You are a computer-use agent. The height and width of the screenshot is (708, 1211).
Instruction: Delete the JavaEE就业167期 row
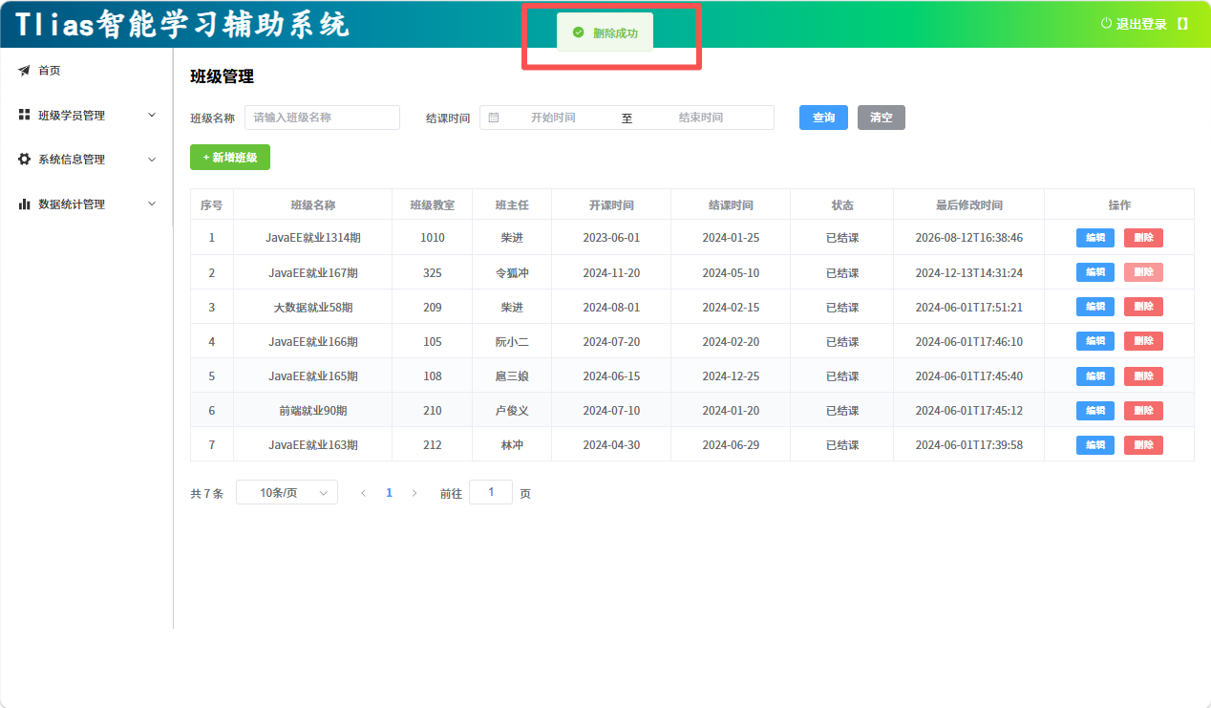(x=1143, y=272)
